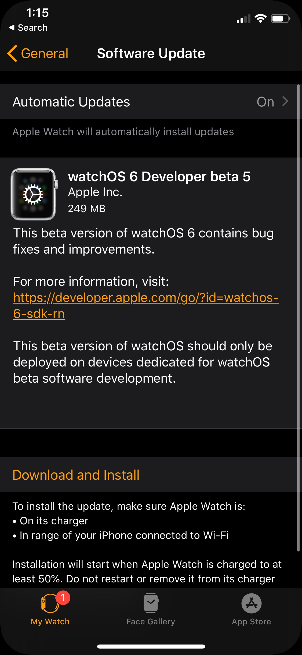The image size is (302, 655).
Task: Tap Download and Install
Action: (76, 475)
